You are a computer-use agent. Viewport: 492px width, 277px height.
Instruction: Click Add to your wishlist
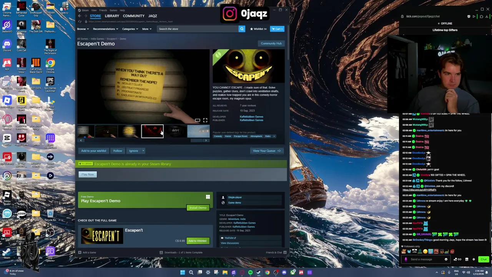[93, 151]
